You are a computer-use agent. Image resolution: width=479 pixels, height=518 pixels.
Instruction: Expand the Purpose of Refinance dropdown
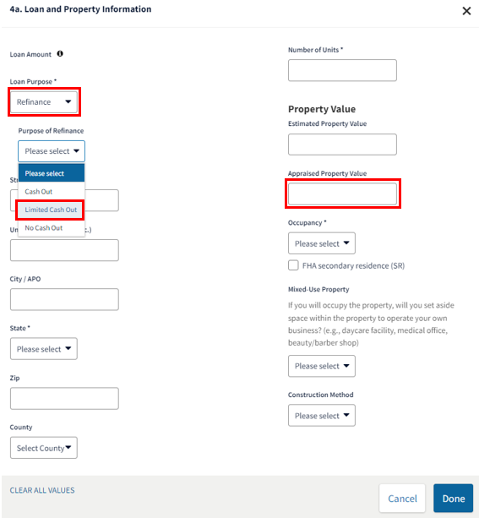point(52,151)
